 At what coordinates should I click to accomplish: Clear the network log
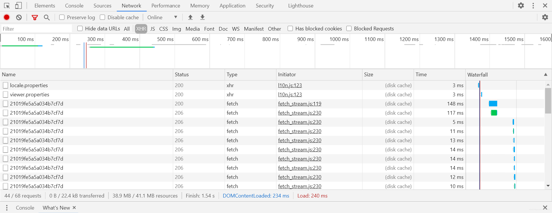[x=19, y=17]
